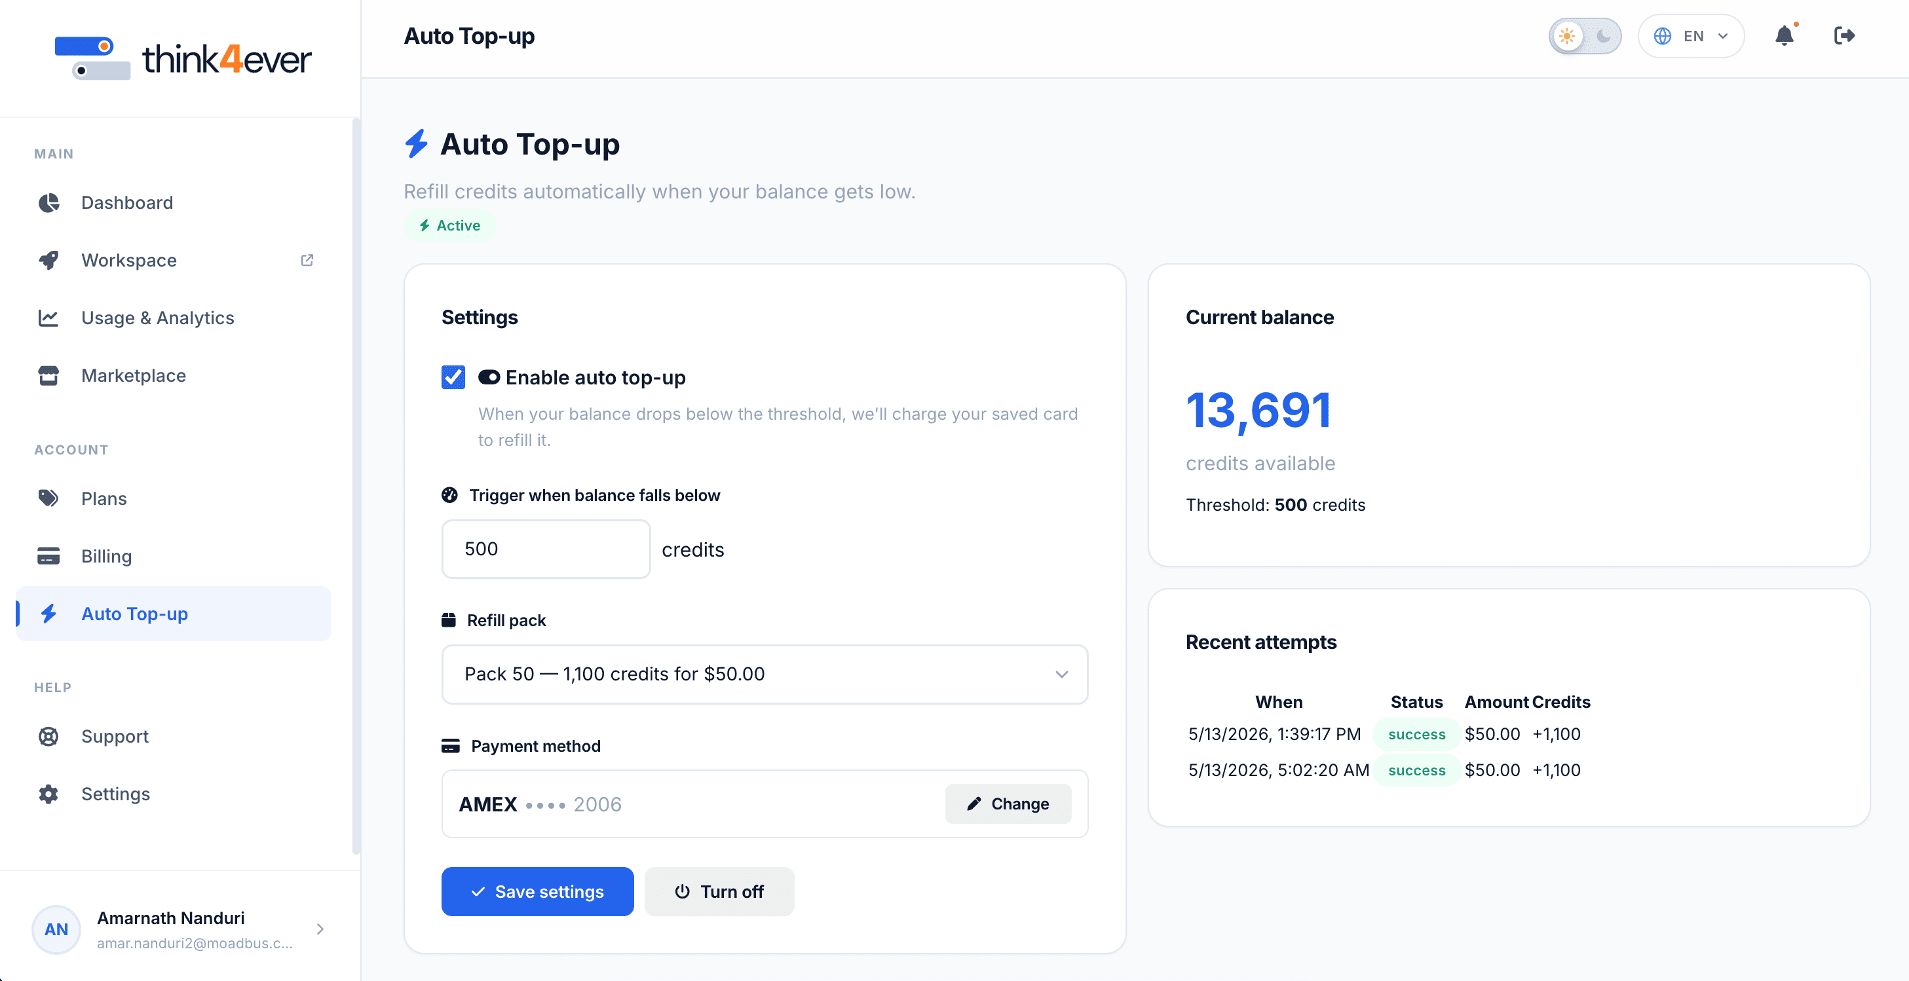The image size is (1909, 981).
Task: Open Workspace external link icon
Action: click(x=307, y=260)
